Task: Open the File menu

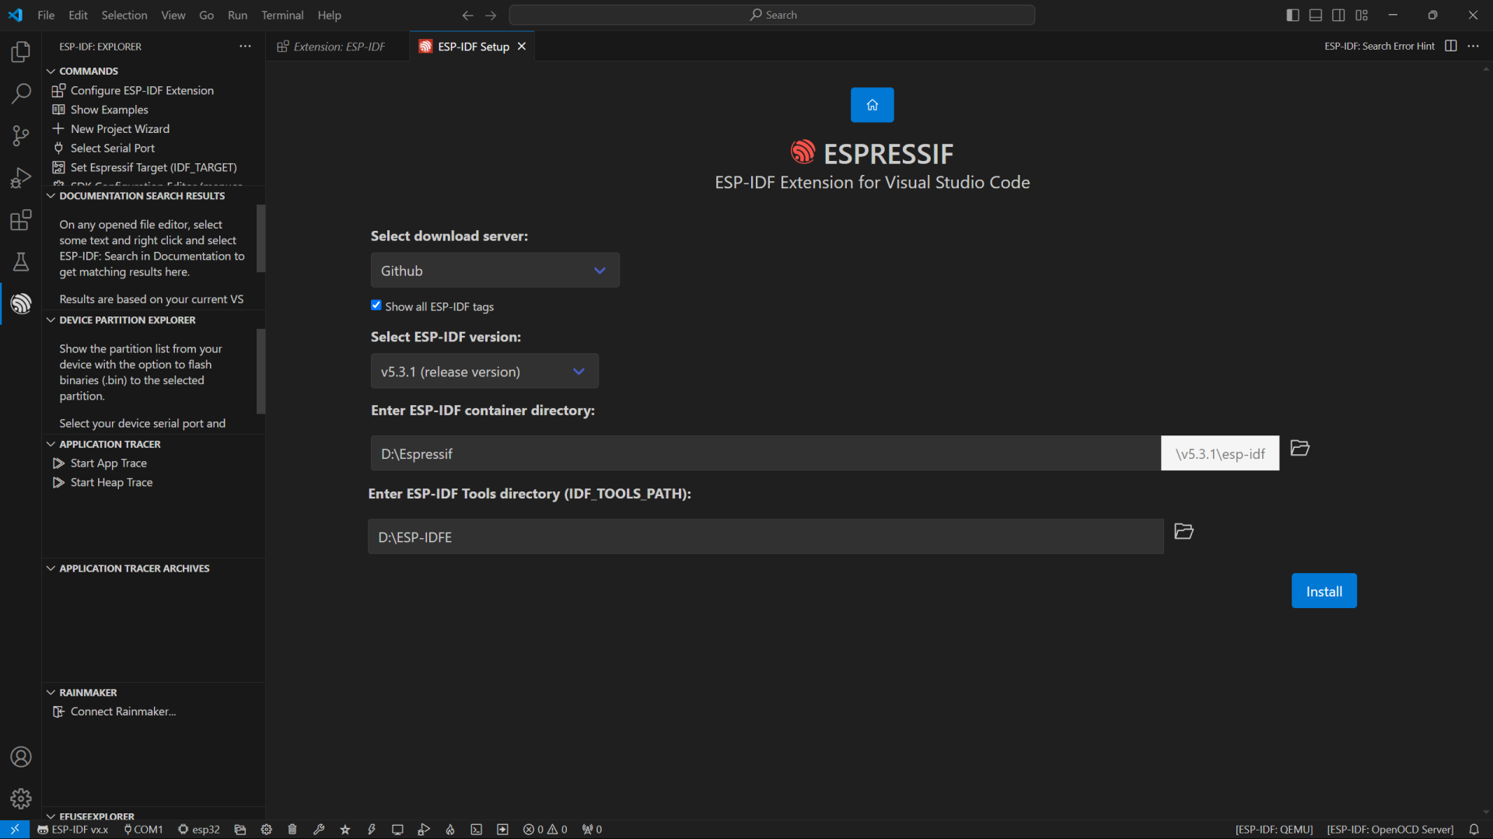Action: point(46,15)
